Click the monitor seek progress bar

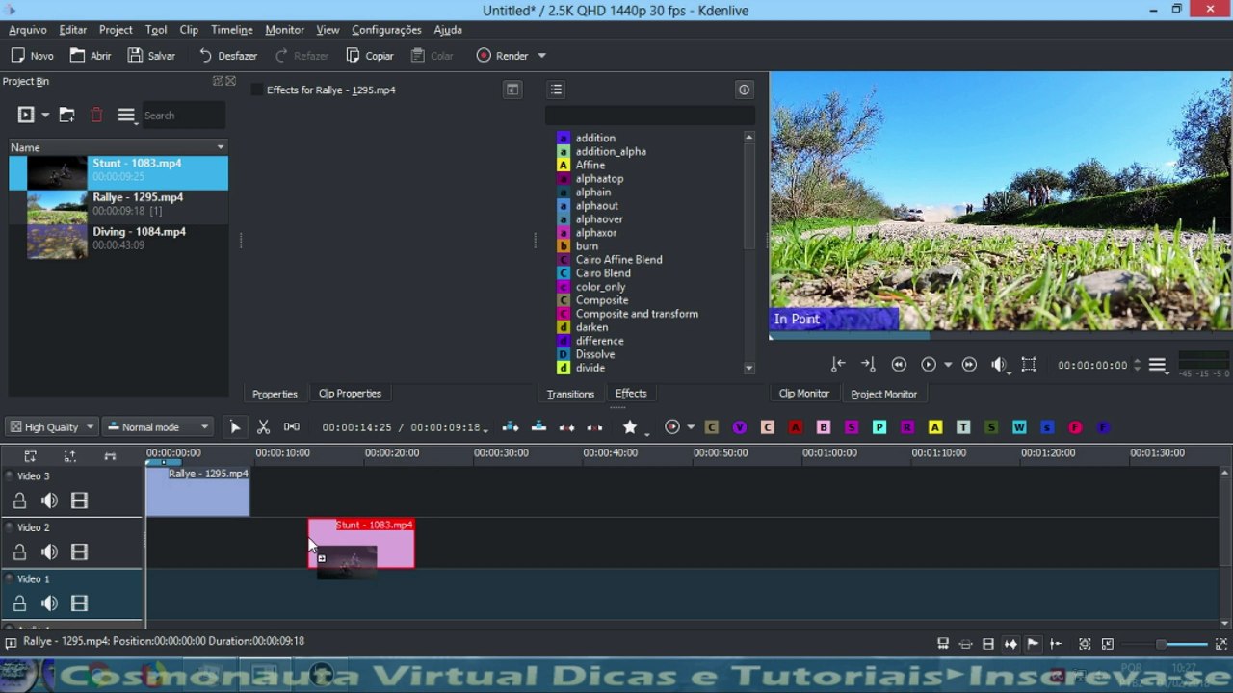1000,336
